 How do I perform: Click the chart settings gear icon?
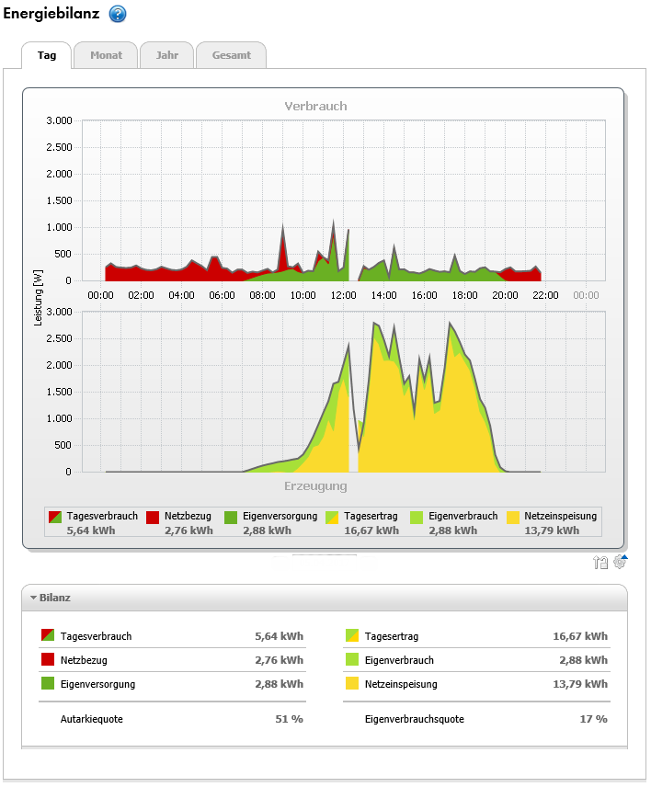point(620,563)
